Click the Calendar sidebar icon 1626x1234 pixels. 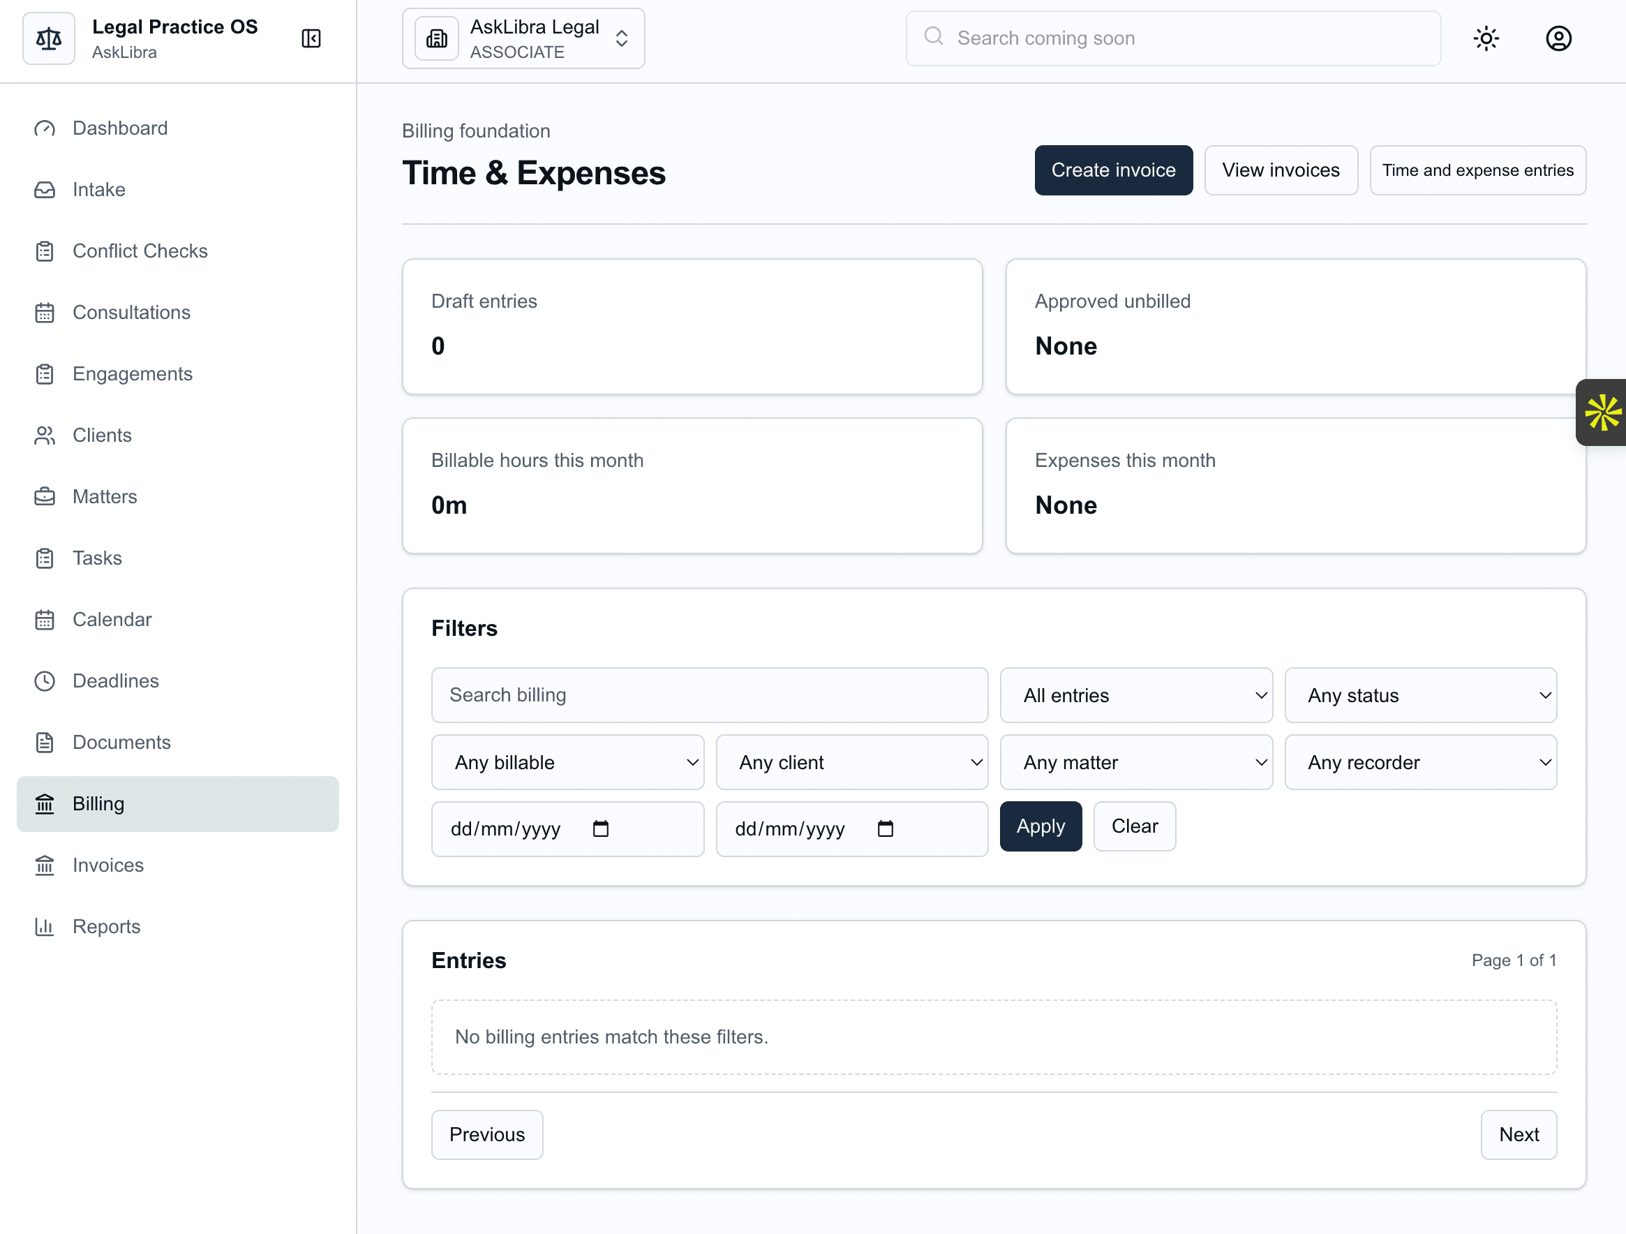[45, 620]
